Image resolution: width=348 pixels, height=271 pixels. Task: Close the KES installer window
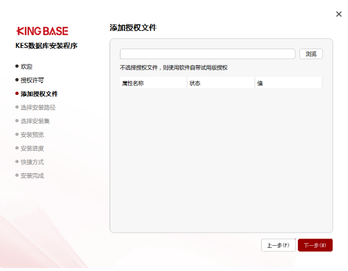(x=339, y=14)
